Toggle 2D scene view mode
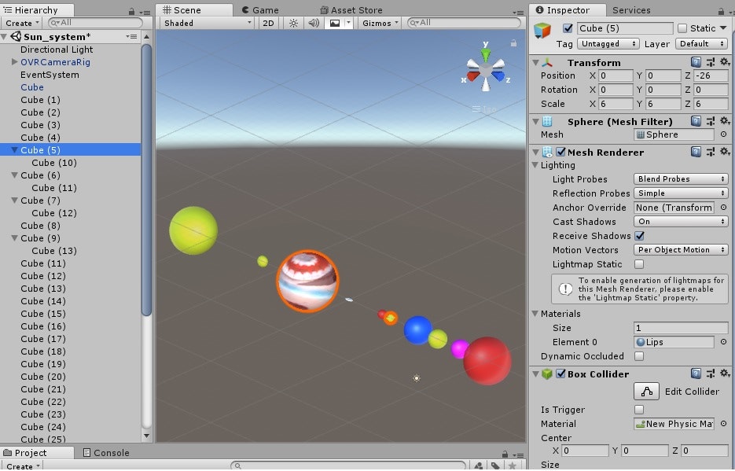The image size is (735, 471). click(268, 23)
